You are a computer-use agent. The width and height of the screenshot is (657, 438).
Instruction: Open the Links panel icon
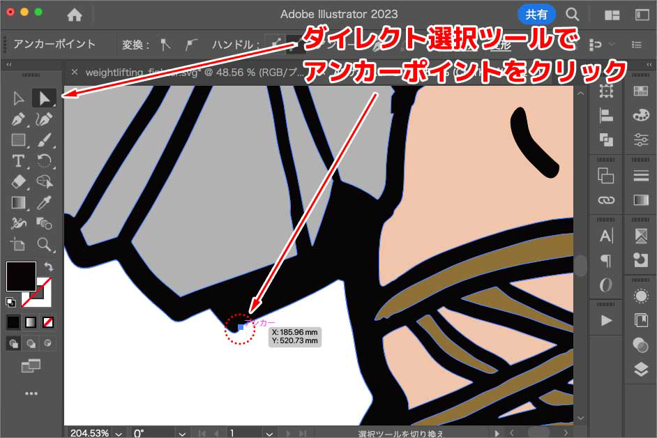tap(606, 200)
